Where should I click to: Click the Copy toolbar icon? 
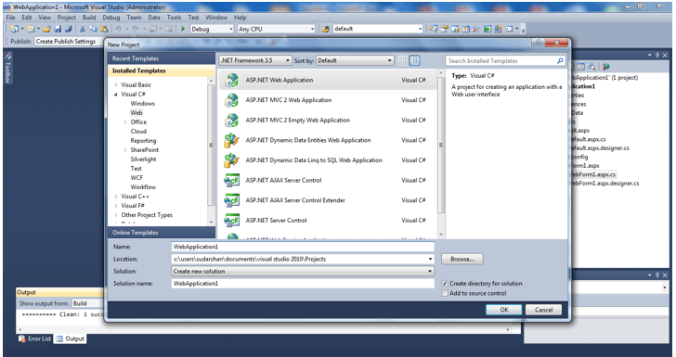click(93, 29)
